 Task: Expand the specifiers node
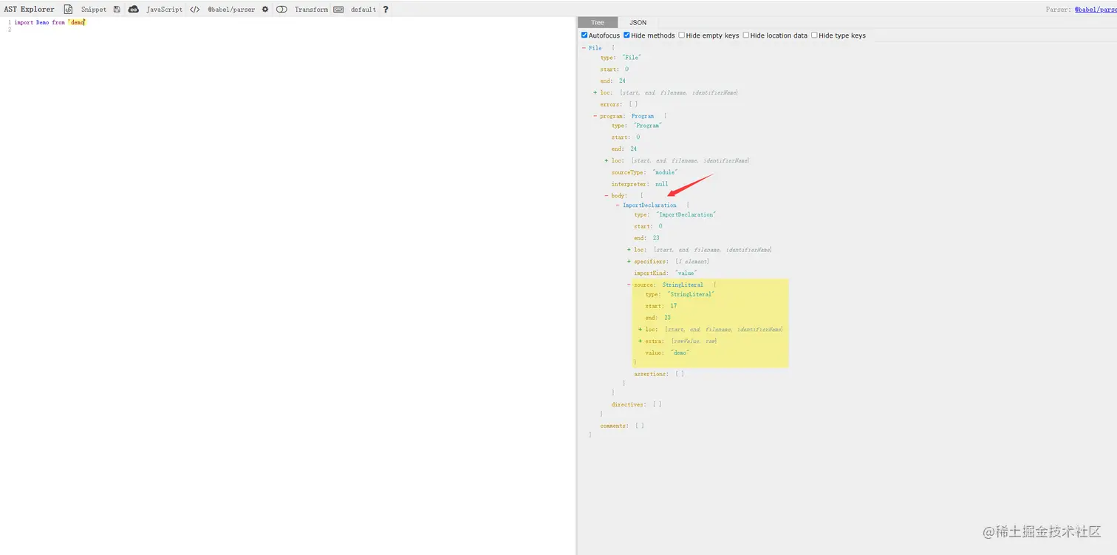tap(629, 262)
